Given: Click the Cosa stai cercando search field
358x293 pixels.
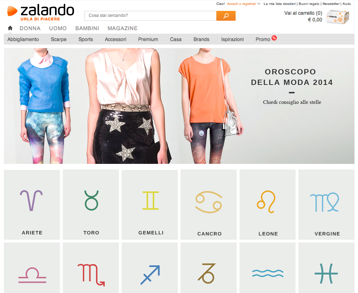Looking at the screenshot, I should coord(150,16).
